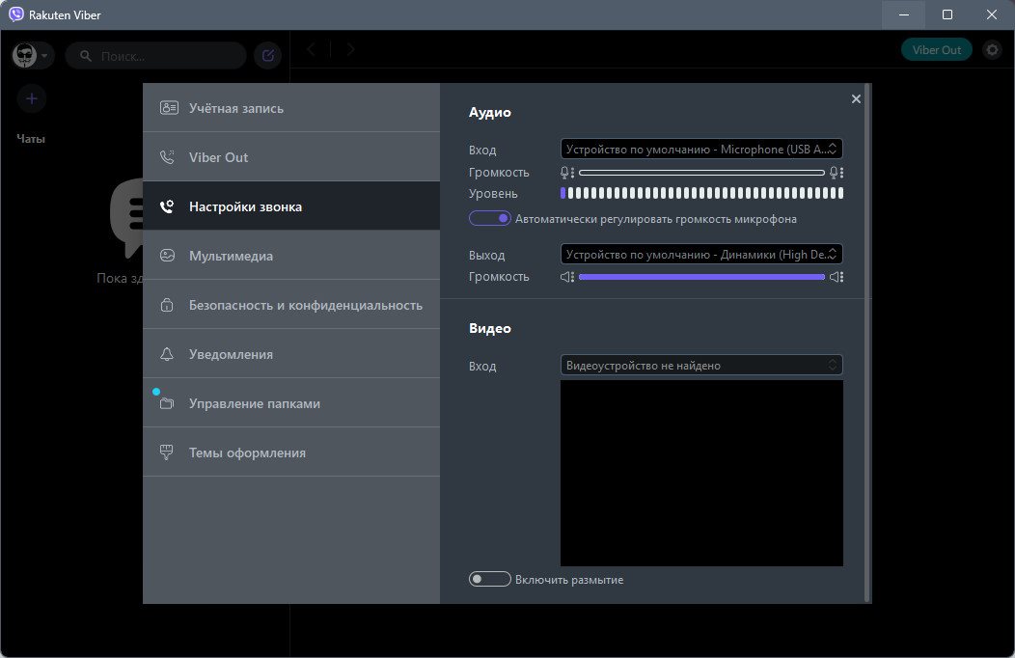Screen dimensions: 1015x658
Task: Click the video preview area
Action: point(701,473)
